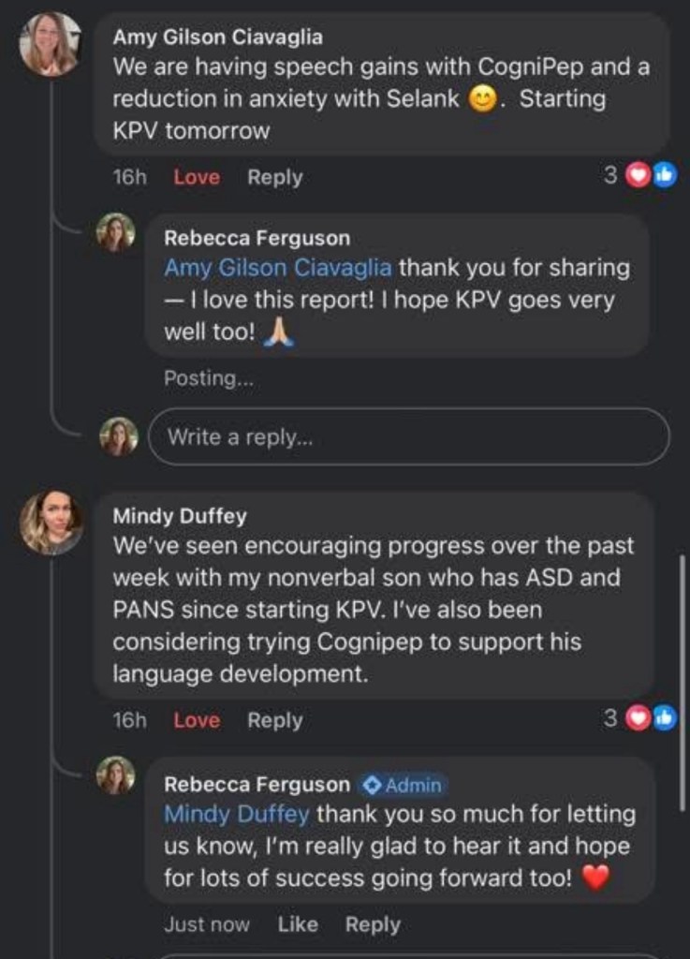690x959 pixels.
Task: Reply to Mindy Duffey's comment
Action: [x=274, y=720]
